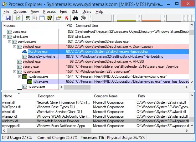
Task: Click the crosshair Find Window's Process icon
Action: (83, 18)
